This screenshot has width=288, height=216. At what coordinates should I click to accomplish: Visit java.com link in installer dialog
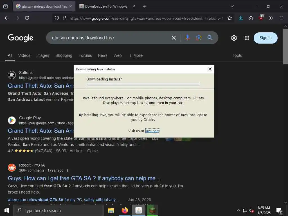(x=152, y=131)
